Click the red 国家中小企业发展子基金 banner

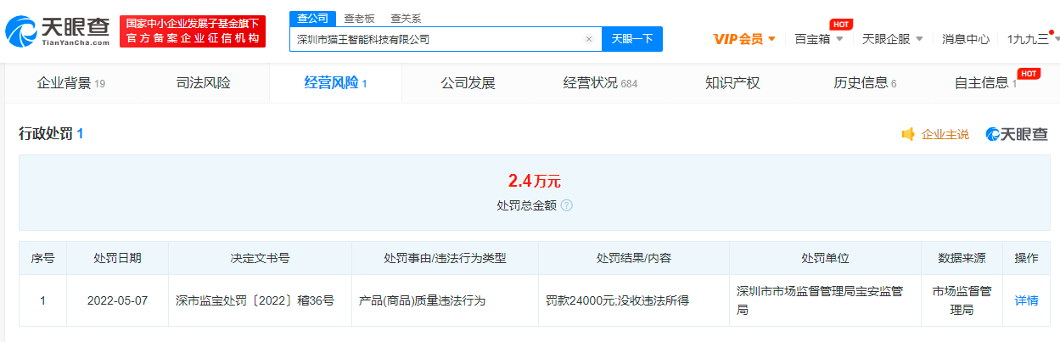[x=193, y=31]
